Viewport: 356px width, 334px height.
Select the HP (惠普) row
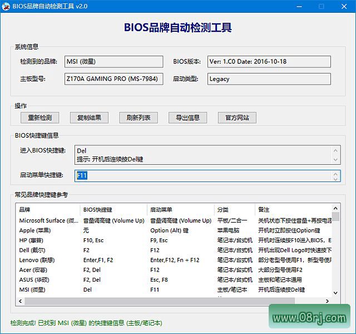coord(174,240)
